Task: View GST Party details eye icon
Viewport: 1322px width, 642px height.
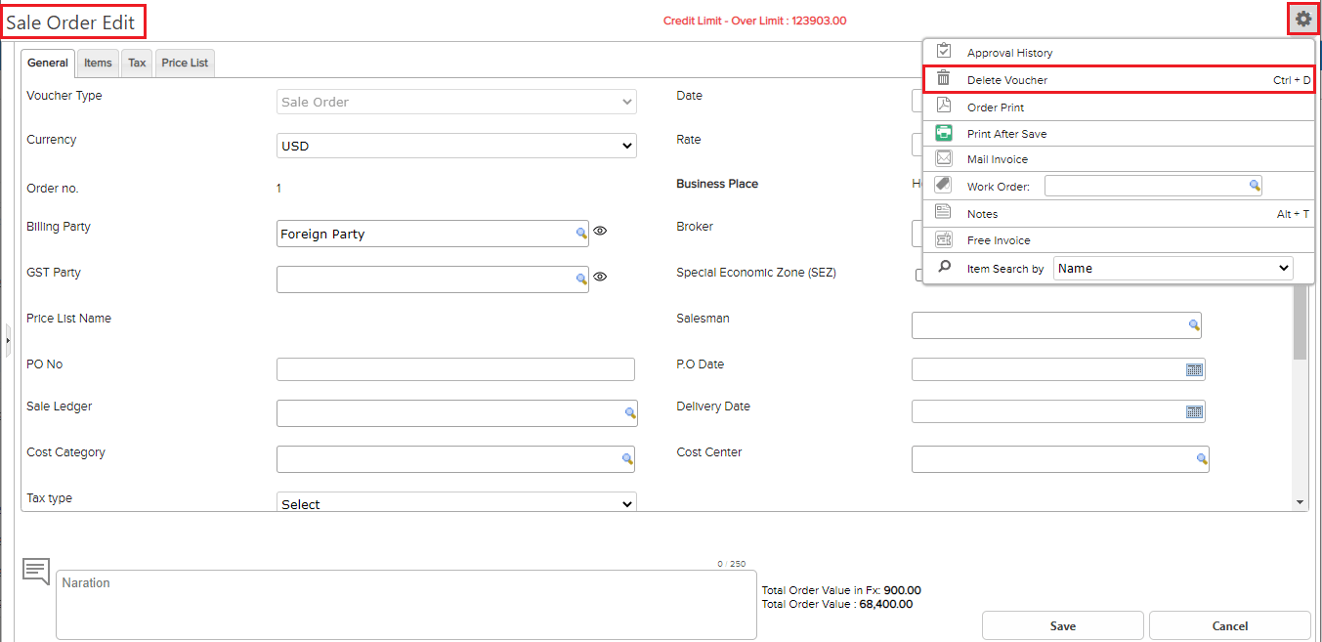Action: click(x=601, y=278)
